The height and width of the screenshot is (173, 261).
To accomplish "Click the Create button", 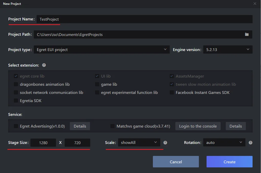I will click(229, 162).
